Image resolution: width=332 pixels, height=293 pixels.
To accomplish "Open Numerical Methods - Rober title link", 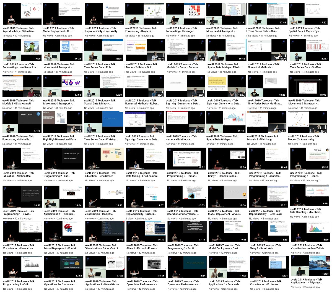I will pos(142,102).
